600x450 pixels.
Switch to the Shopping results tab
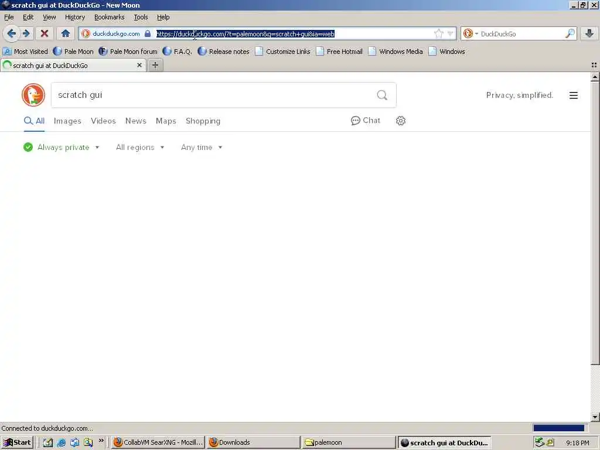point(203,121)
